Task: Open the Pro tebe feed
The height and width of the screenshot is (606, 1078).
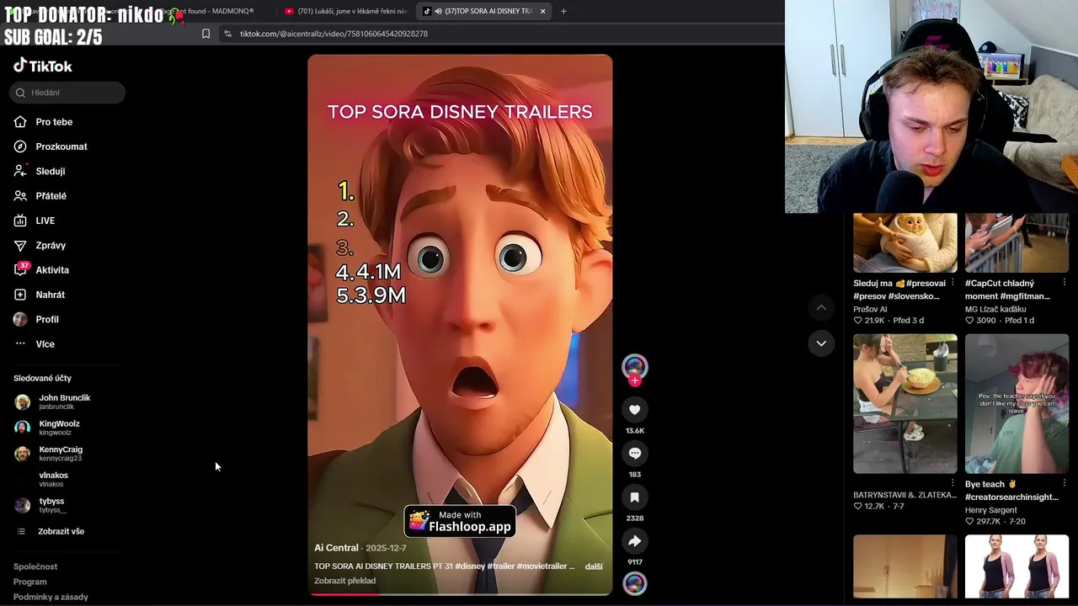Action: click(54, 122)
